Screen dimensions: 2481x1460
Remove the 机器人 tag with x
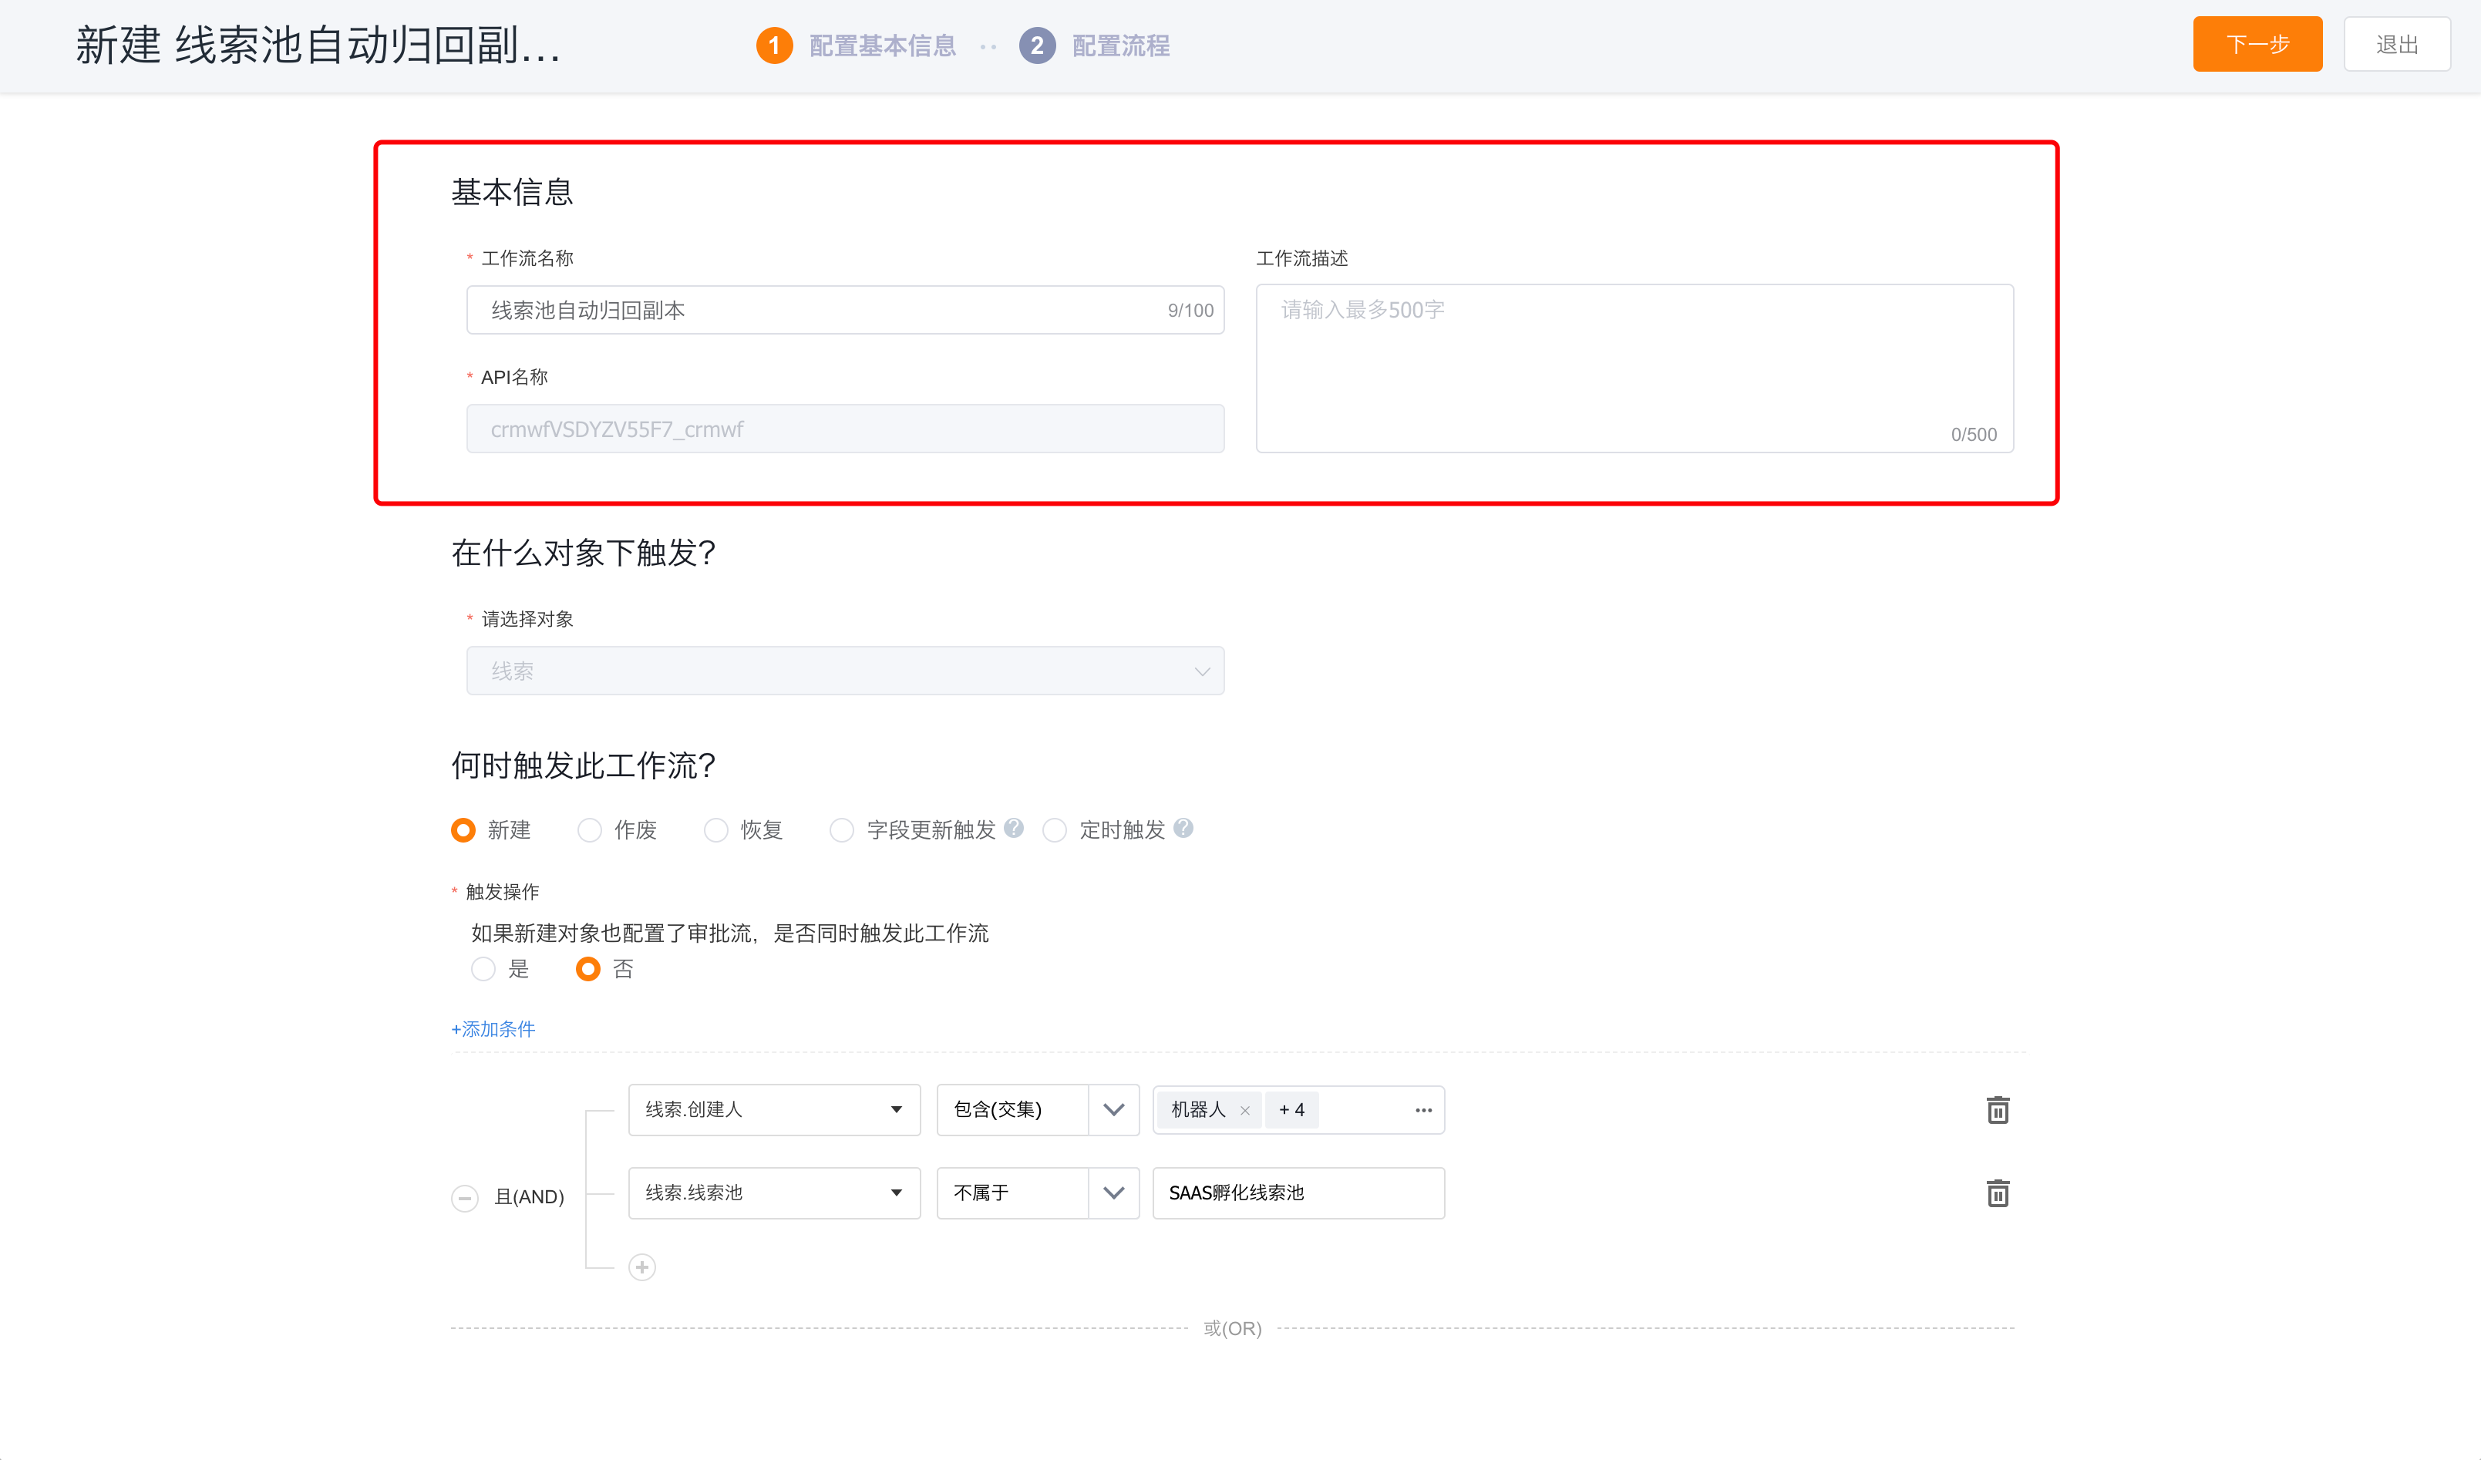click(x=1245, y=1111)
